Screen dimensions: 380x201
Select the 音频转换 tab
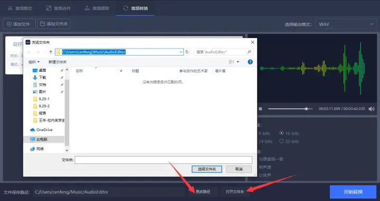136,8
